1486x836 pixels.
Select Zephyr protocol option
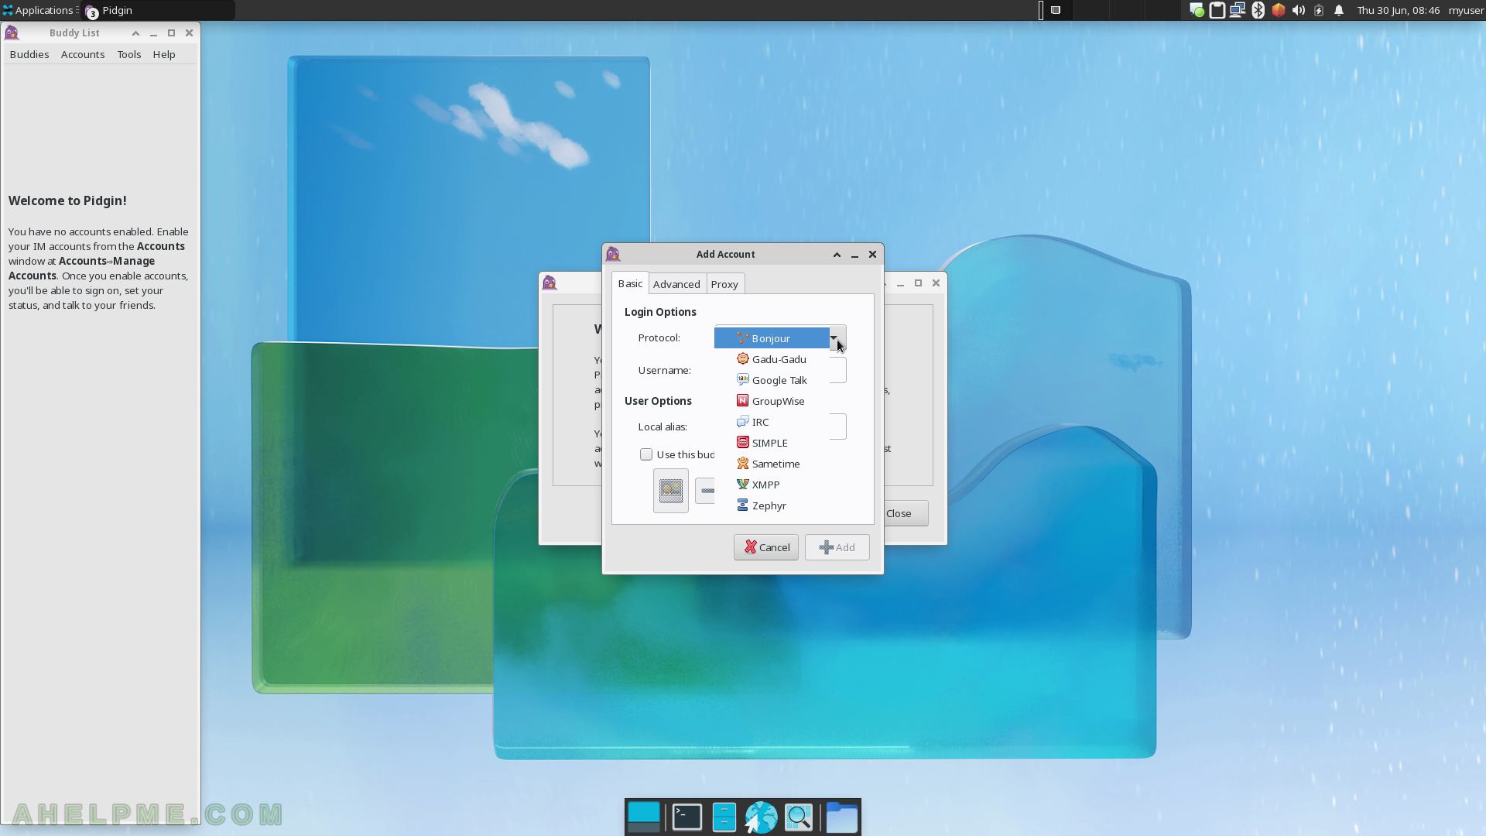tap(772, 505)
